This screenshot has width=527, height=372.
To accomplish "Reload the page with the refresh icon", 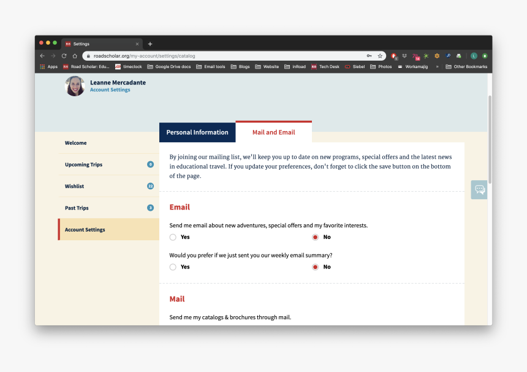I will pyautogui.click(x=64, y=56).
